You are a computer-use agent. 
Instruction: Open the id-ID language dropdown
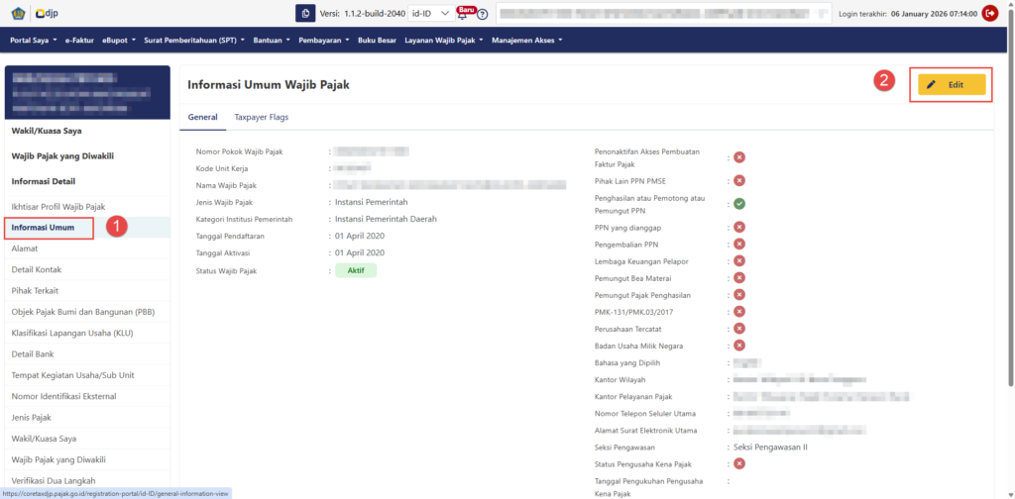[430, 13]
